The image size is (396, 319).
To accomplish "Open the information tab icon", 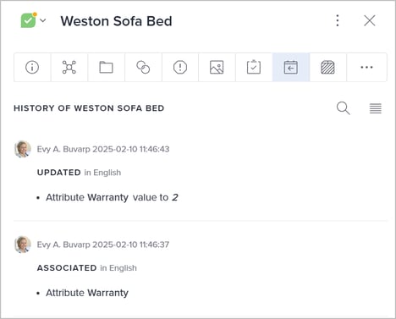I will pos(32,68).
